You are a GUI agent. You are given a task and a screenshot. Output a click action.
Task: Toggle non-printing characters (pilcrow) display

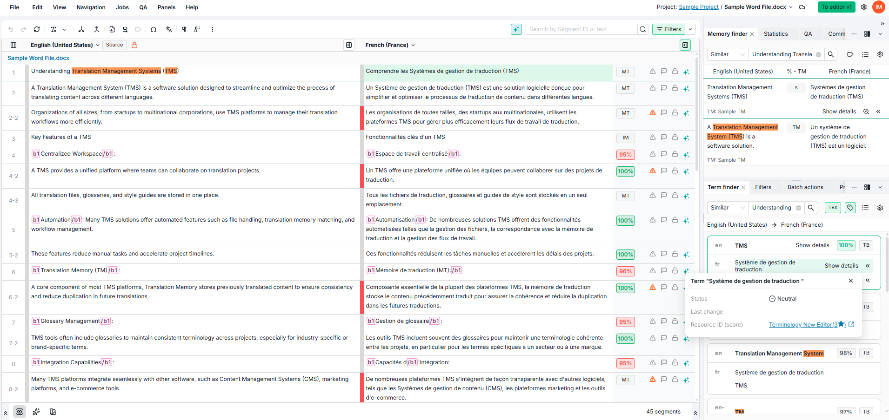[x=184, y=29]
